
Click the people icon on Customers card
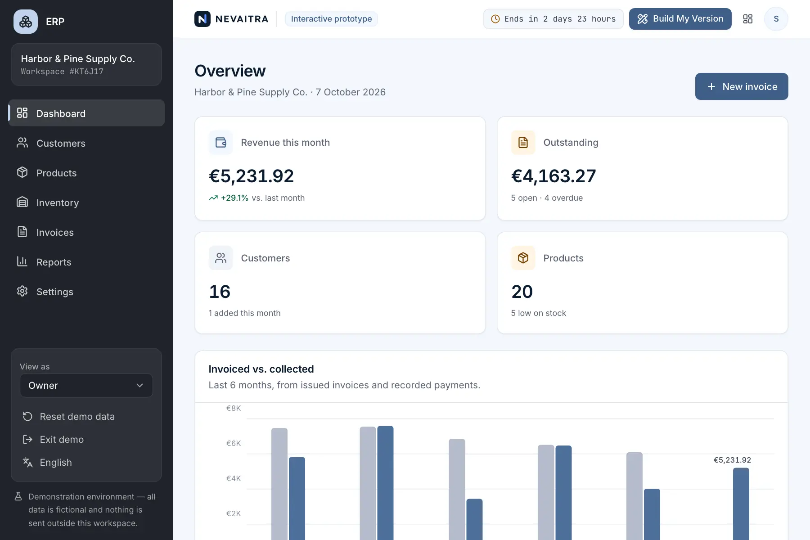pyautogui.click(x=221, y=258)
